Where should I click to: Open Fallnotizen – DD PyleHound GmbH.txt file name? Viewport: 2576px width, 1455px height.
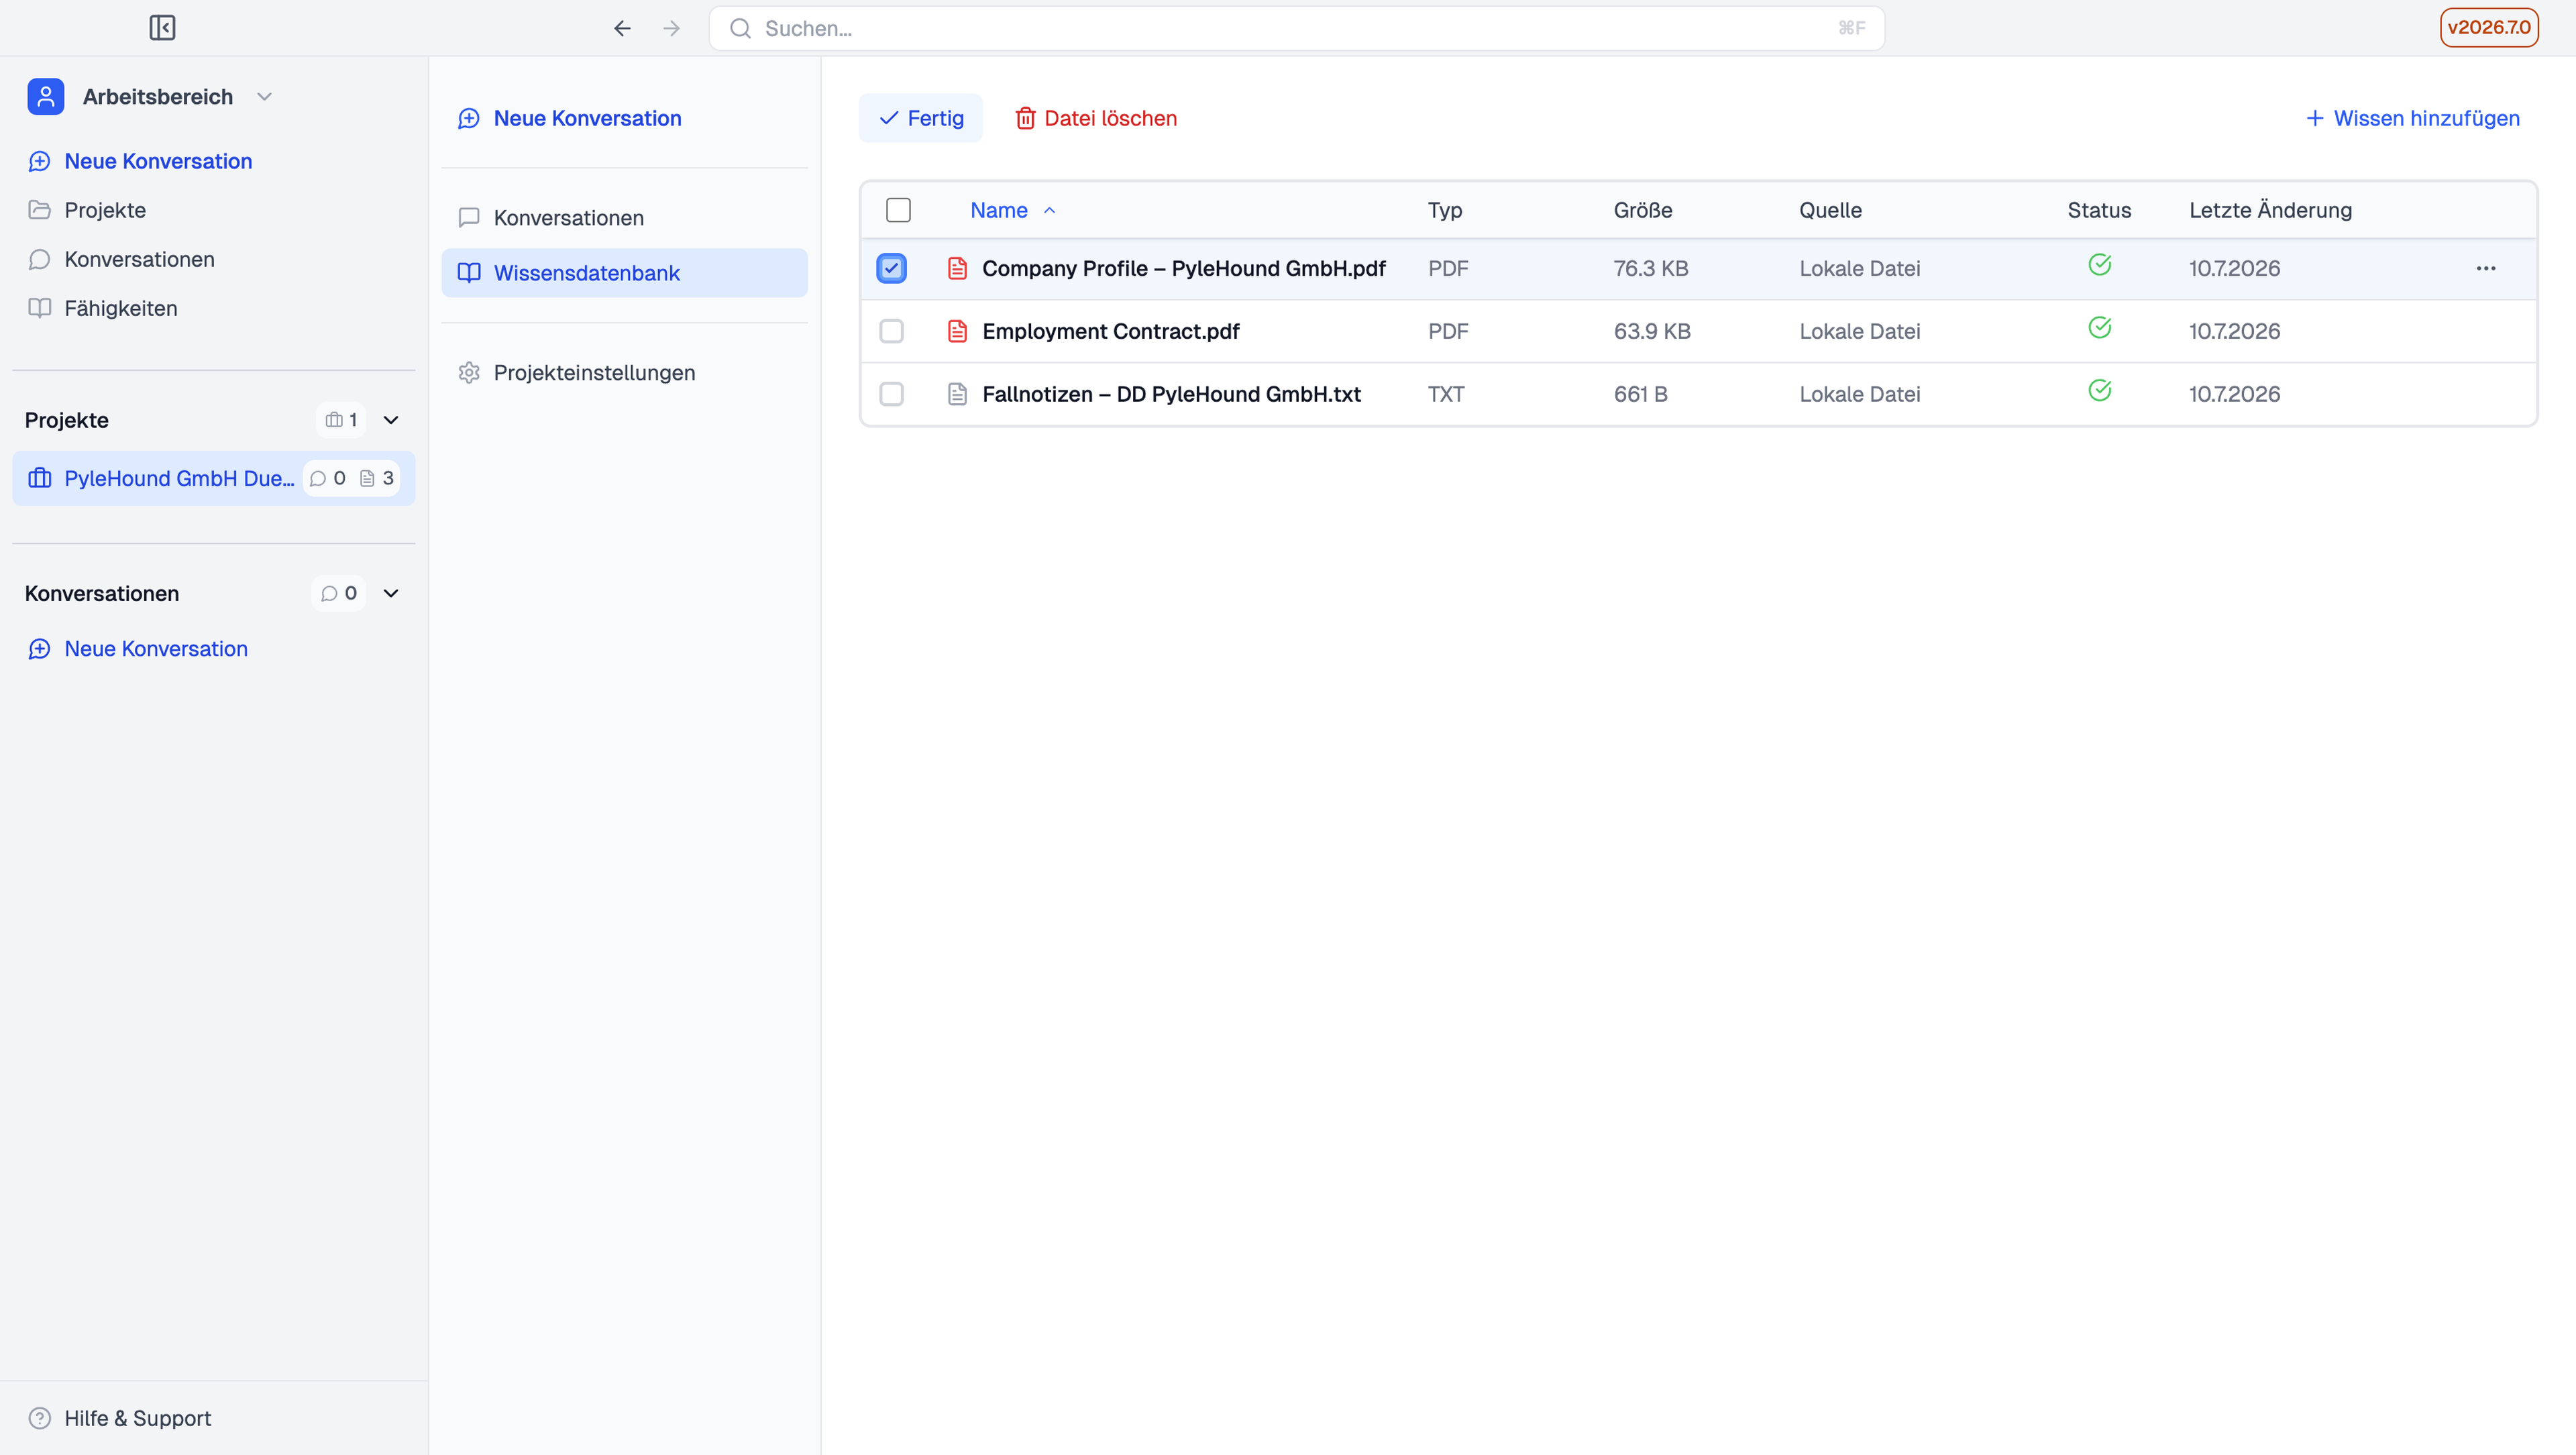[x=1171, y=394]
